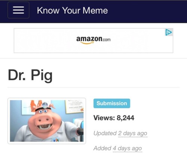Click the 'Views:' label
This screenshot has height=166, width=187.
point(104,118)
